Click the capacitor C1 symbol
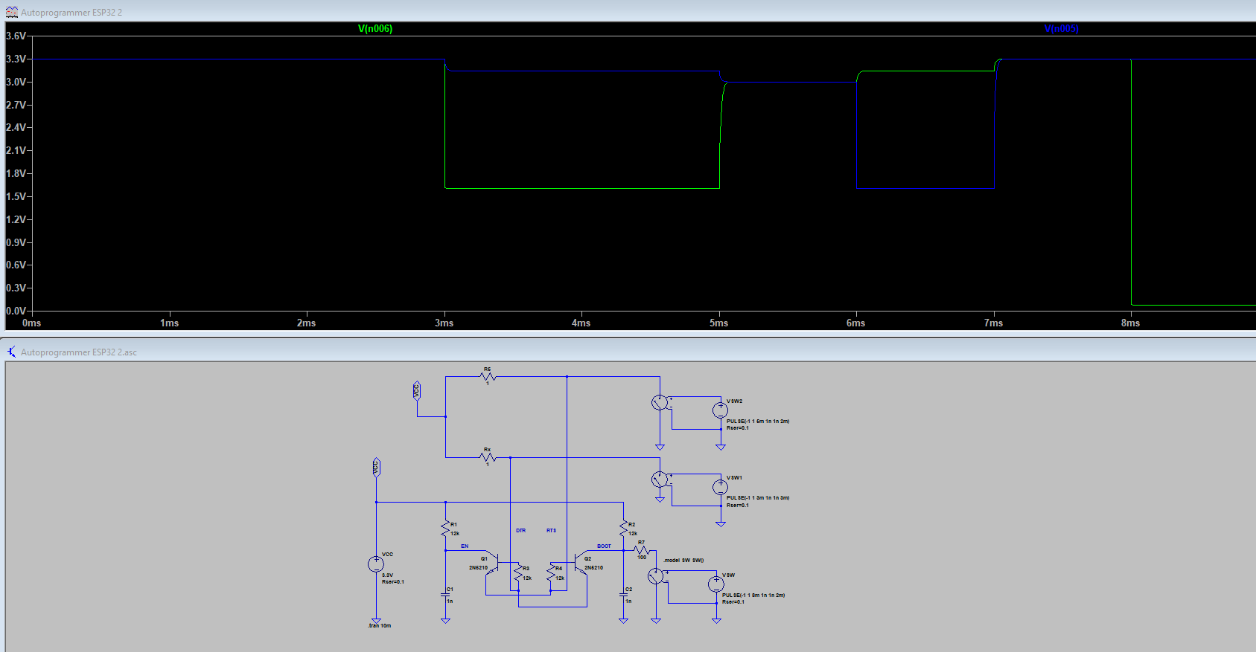The image size is (1256, 652). click(445, 595)
